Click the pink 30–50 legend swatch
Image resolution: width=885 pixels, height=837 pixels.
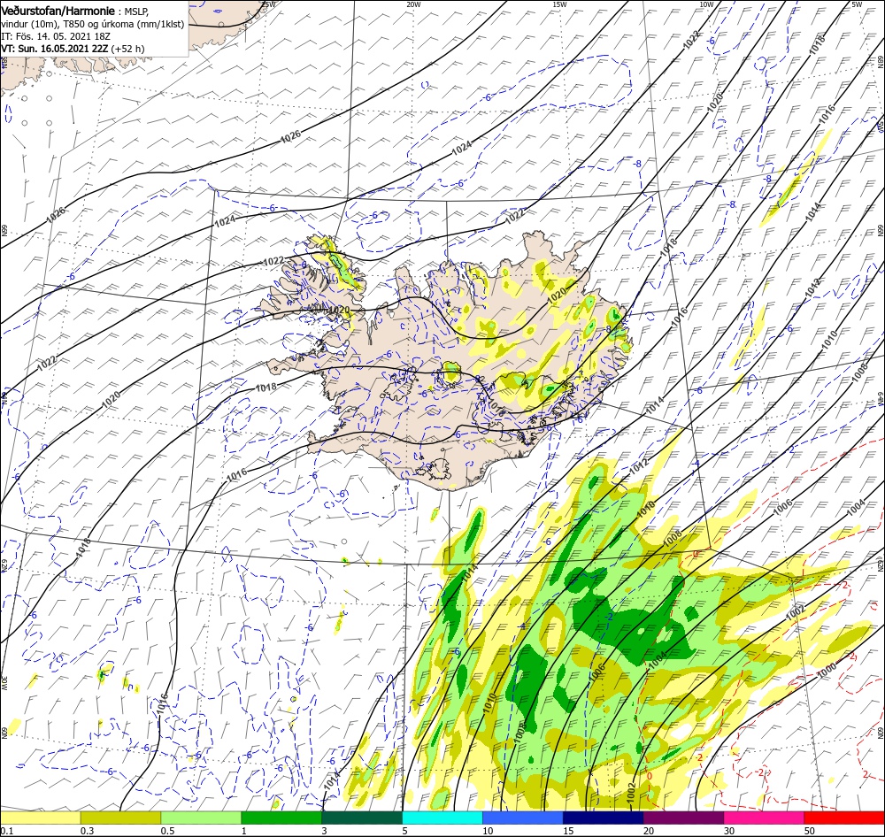tap(765, 818)
